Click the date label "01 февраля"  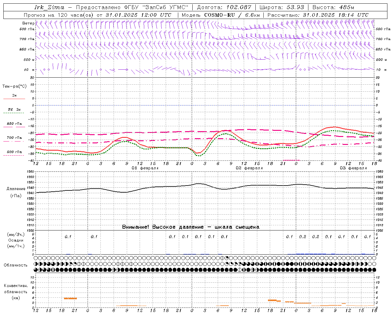[145, 168]
